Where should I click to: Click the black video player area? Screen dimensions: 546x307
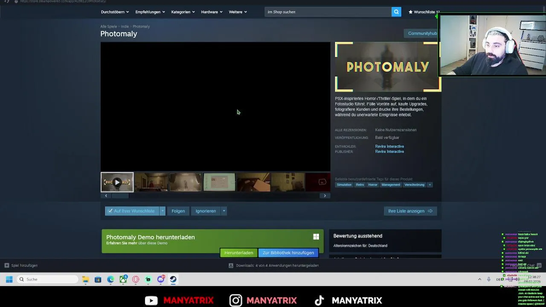pos(215,107)
